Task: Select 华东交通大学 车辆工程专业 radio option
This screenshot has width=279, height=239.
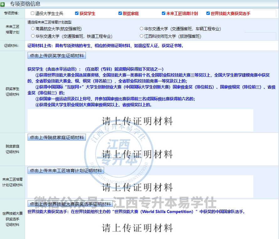Action: click(141, 28)
